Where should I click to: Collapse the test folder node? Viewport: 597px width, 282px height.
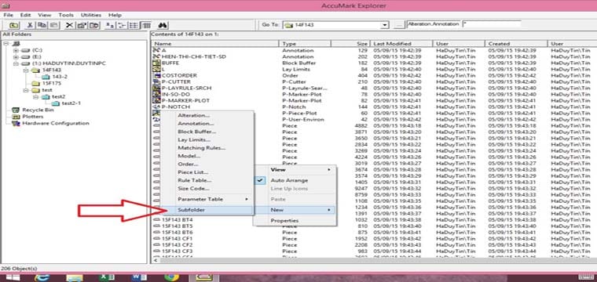coord(26,90)
